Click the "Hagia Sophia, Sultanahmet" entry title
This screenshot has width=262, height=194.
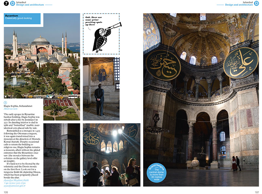[18, 106]
